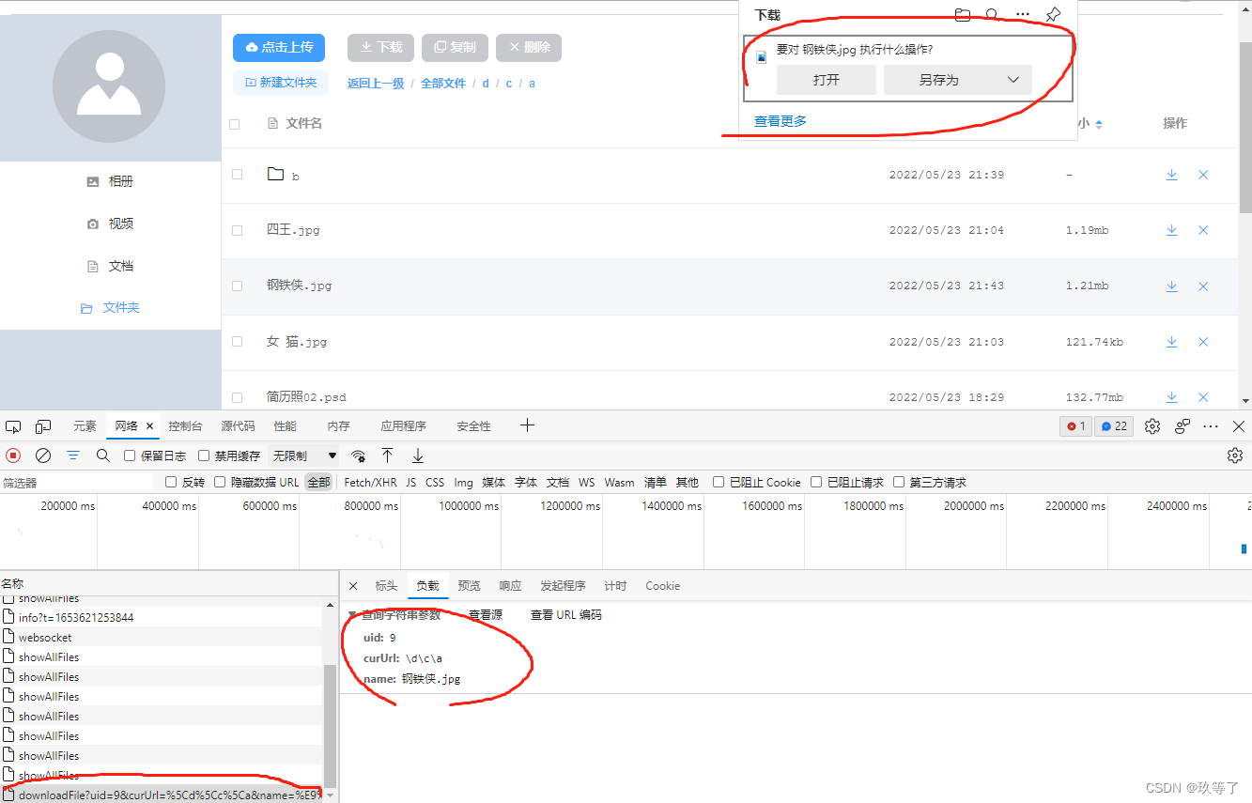The width and height of the screenshot is (1252, 803).
Task: Toggle the network filter funnel icon
Action: coord(73,456)
